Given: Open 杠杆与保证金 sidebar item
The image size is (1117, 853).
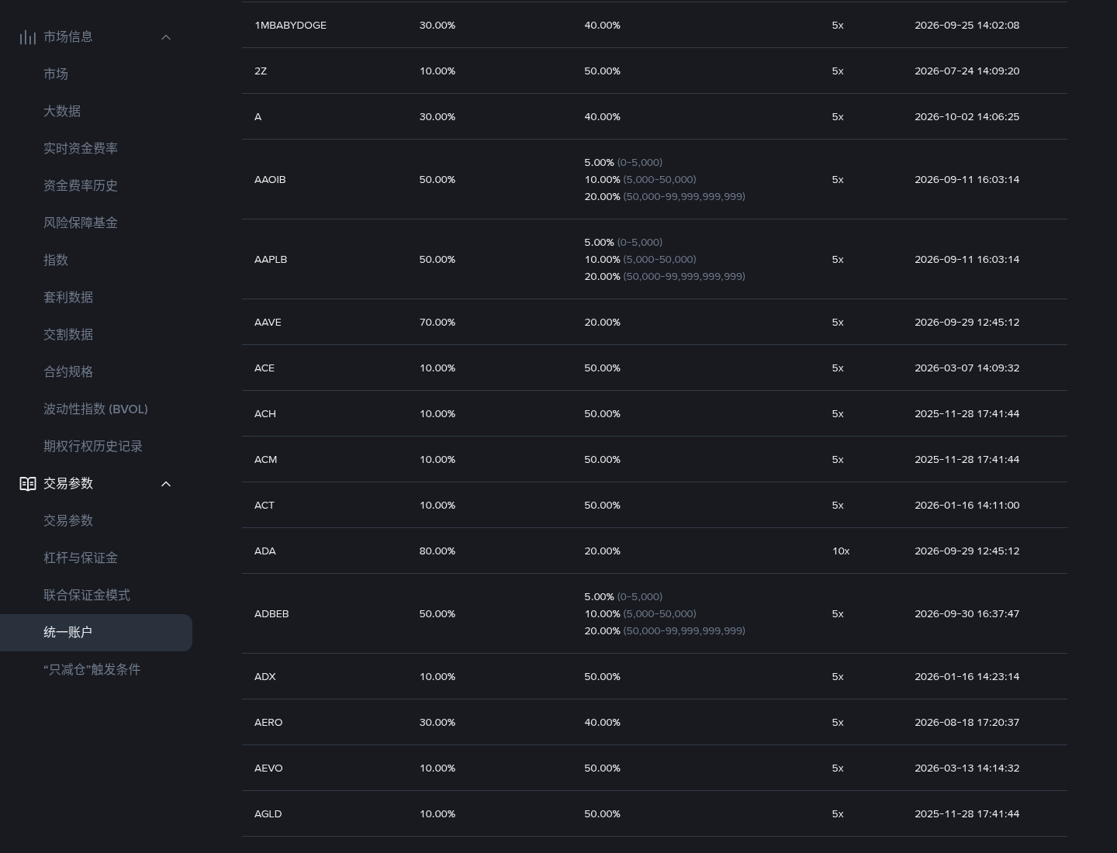Looking at the screenshot, I should 81,558.
